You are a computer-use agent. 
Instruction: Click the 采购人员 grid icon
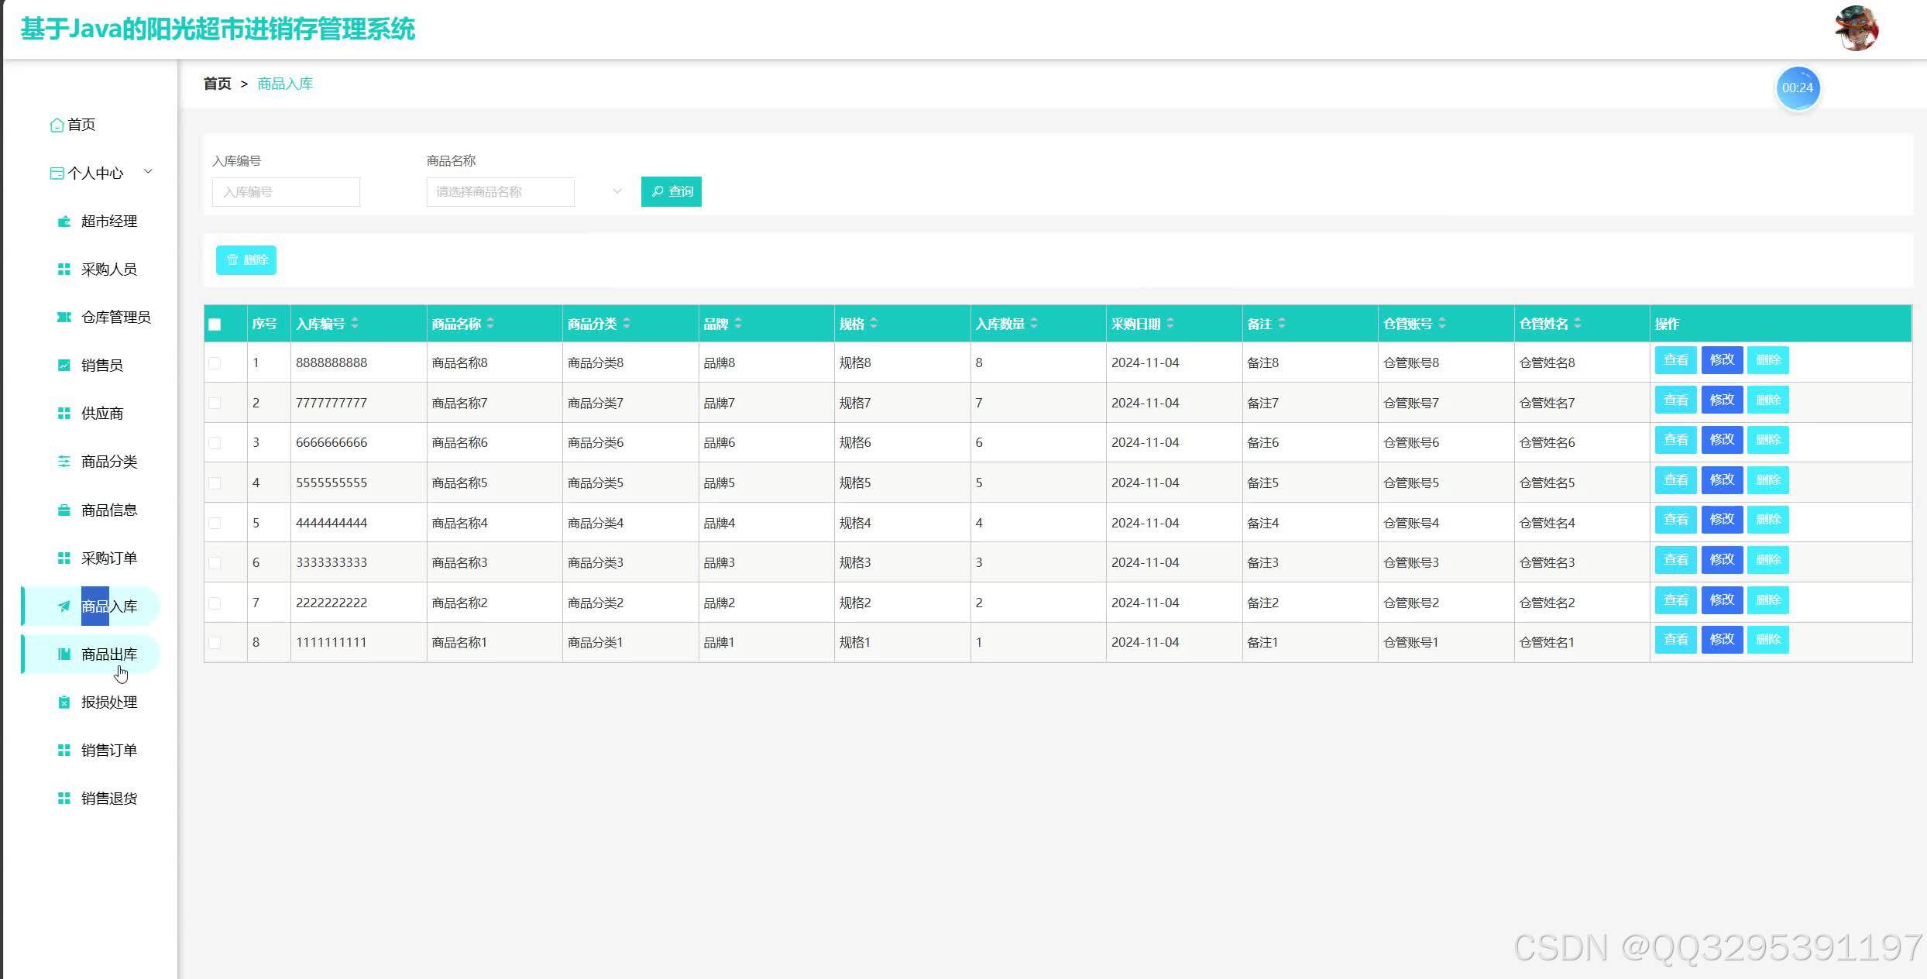(64, 270)
